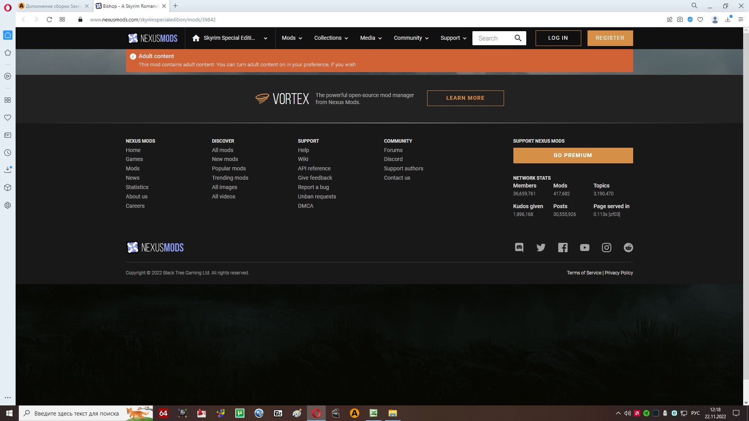Switch to the first browser tab
This screenshot has width=749, height=421.
point(53,6)
